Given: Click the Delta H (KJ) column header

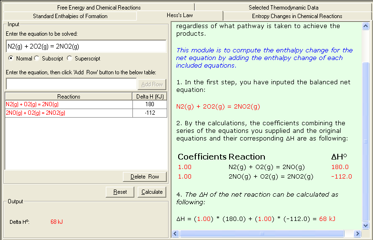Looking at the screenshot, I should (x=150, y=96).
